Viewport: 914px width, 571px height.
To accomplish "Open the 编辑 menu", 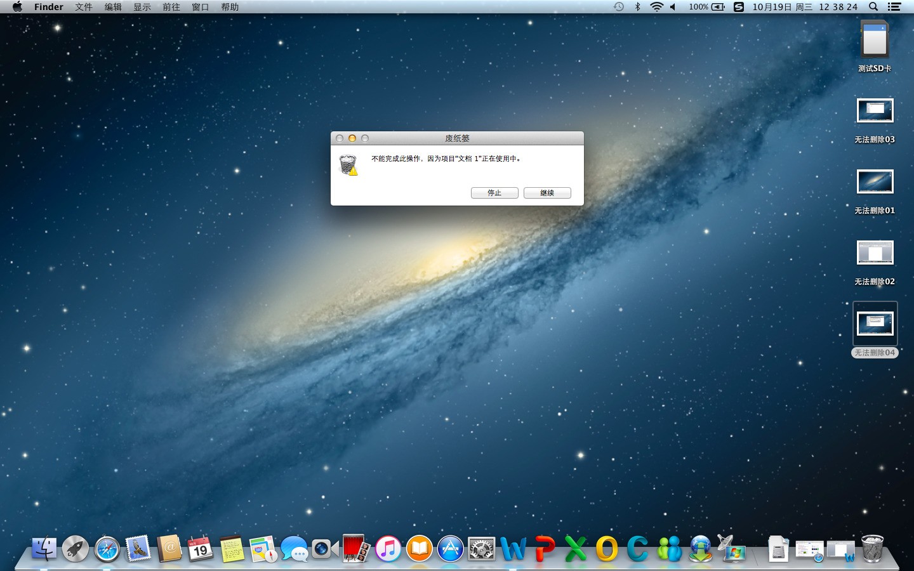I will (113, 7).
